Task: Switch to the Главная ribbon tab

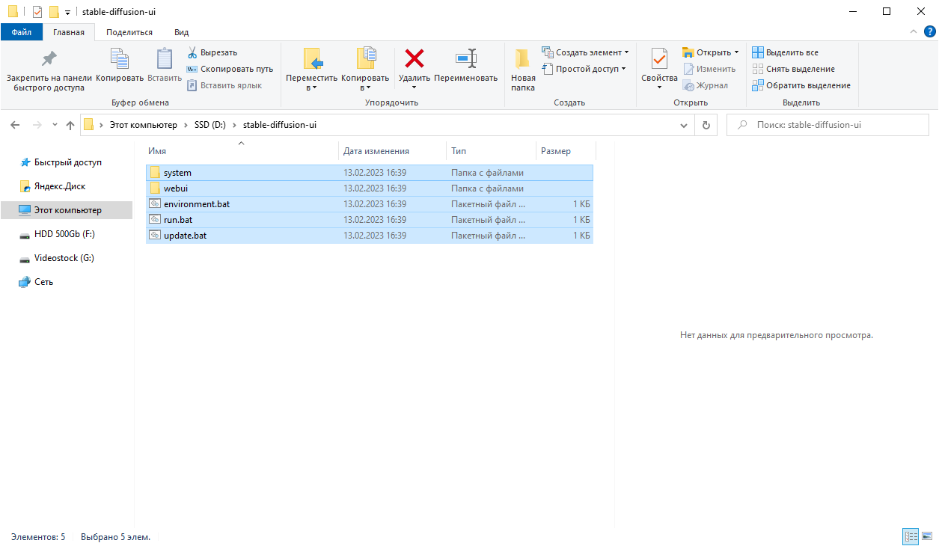Action: (69, 32)
